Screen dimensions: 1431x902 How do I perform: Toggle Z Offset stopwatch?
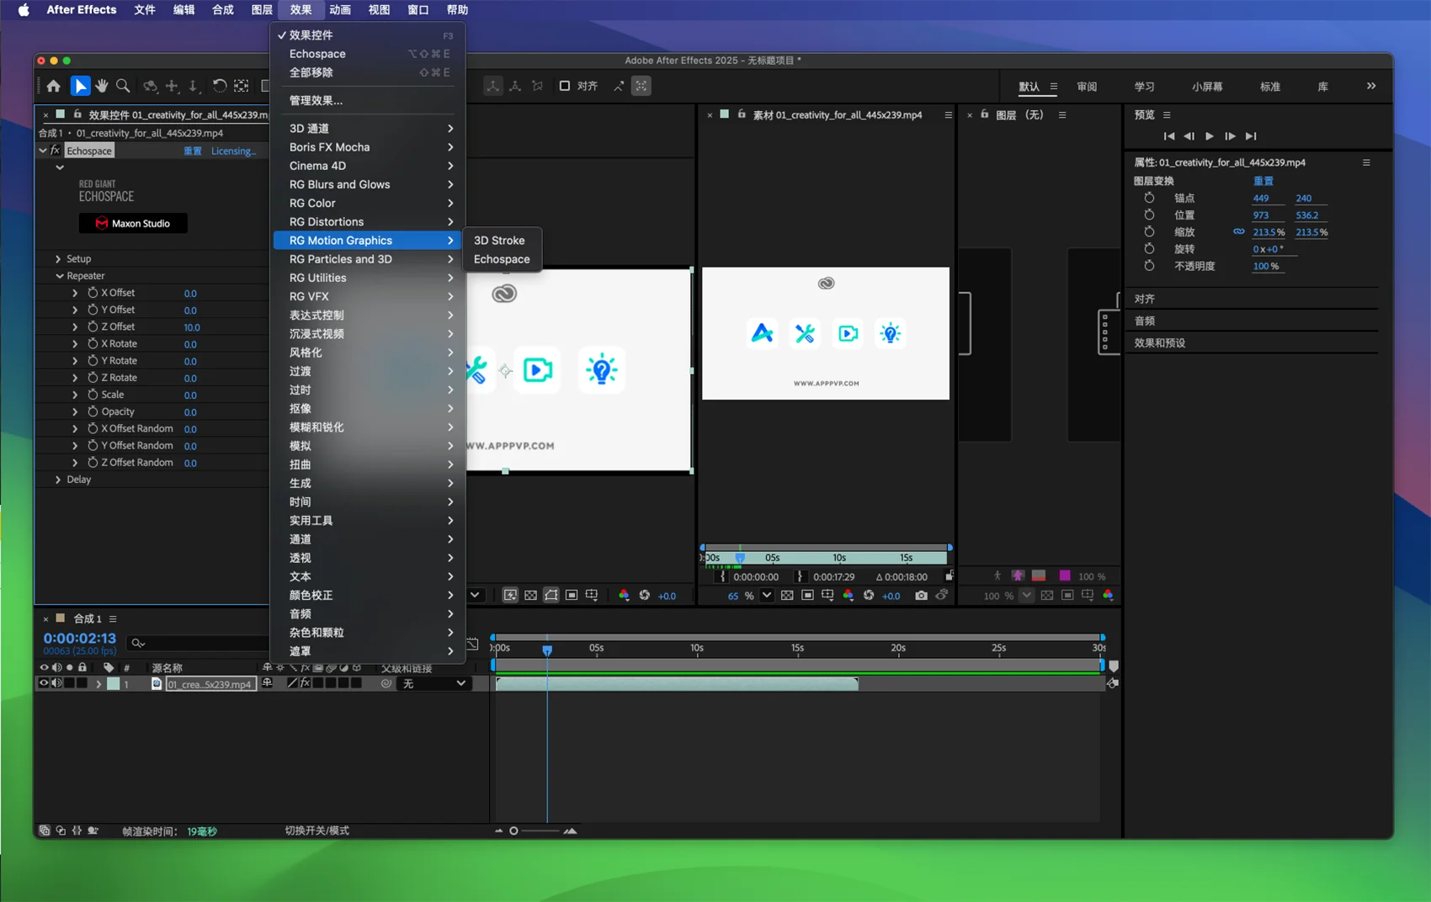click(x=93, y=326)
